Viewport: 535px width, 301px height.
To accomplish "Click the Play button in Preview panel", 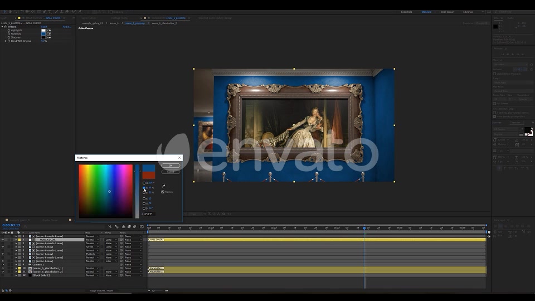I will click(513, 54).
